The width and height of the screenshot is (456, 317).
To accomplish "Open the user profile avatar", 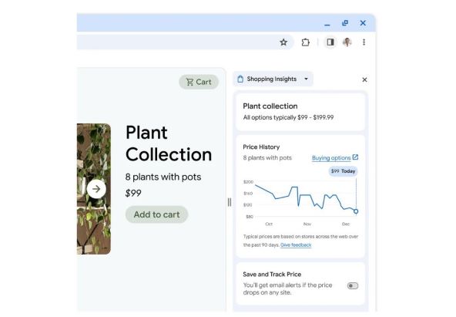I will point(347,42).
